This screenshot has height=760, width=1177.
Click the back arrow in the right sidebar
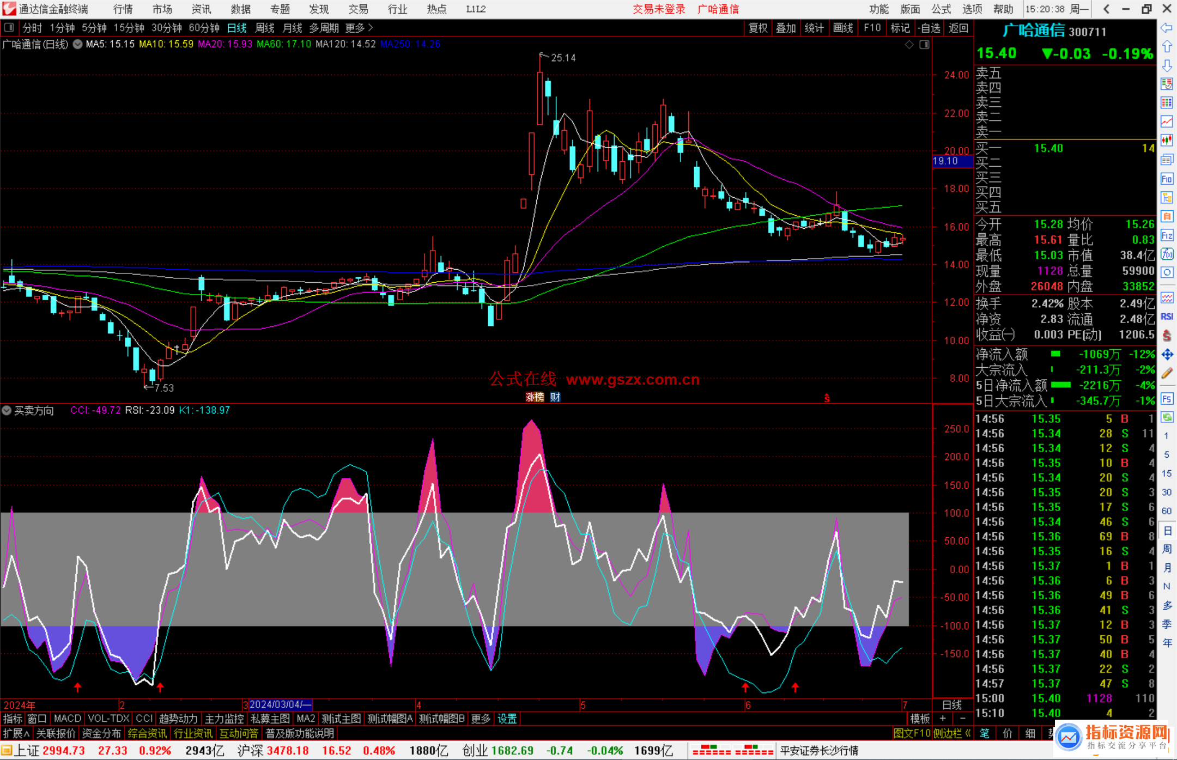[1167, 28]
